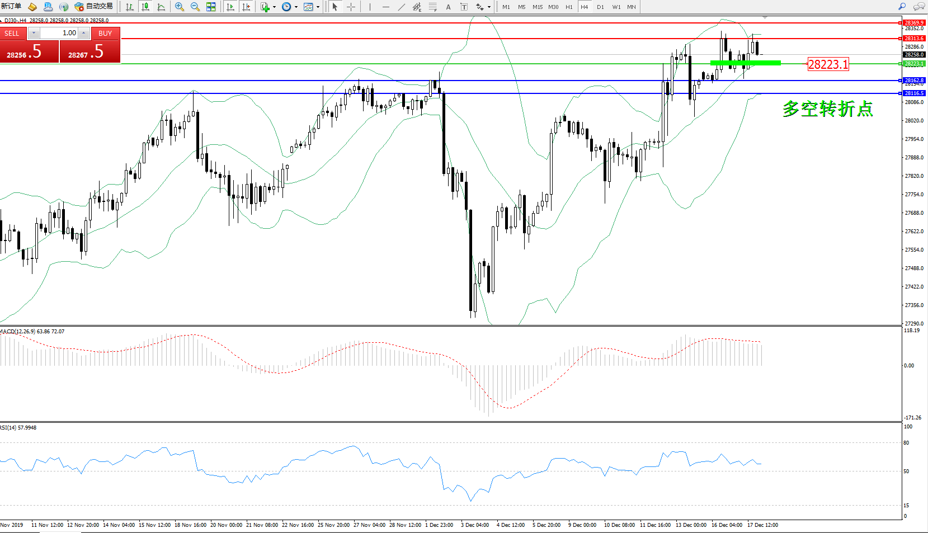The height and width of the screenshot is (533, 928).
Task: Open the search magnifier icon
Action: [902, 7]
